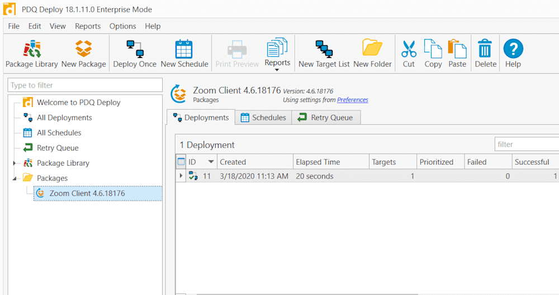Select All Schedules in the tree
Screen dimensions: 559x295
pos(59,133)
